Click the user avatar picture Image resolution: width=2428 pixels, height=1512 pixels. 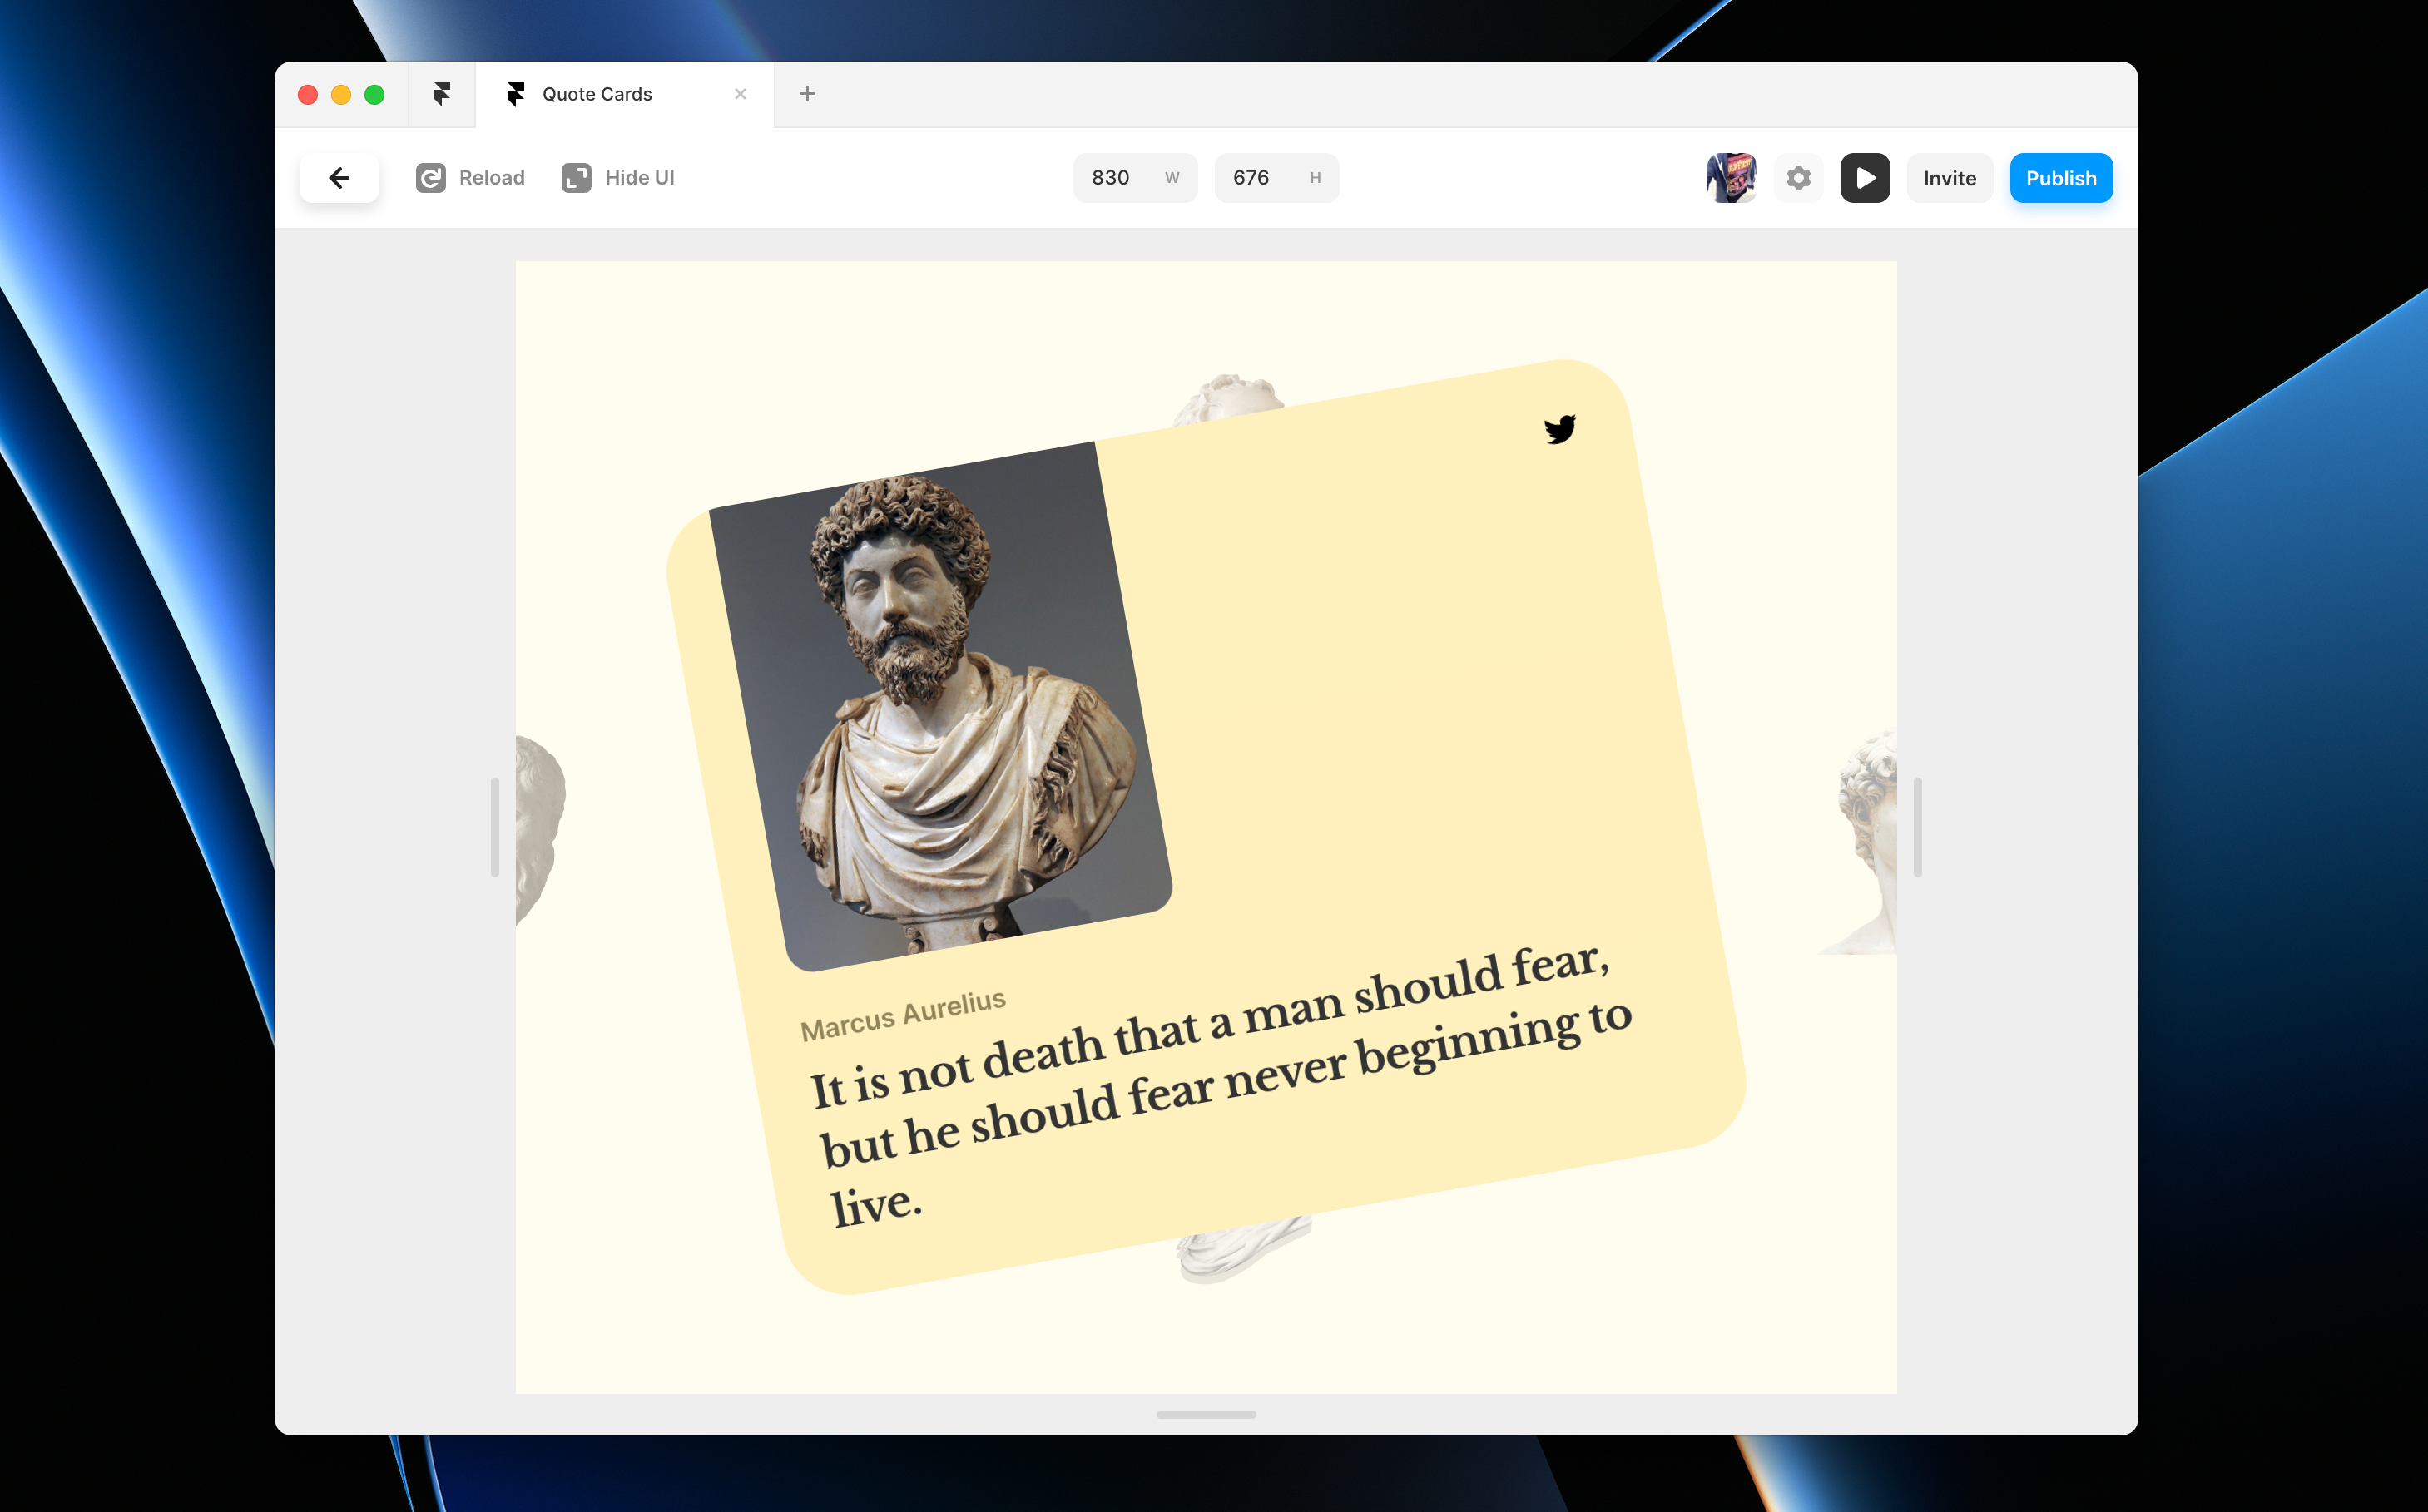point(1731,178)
